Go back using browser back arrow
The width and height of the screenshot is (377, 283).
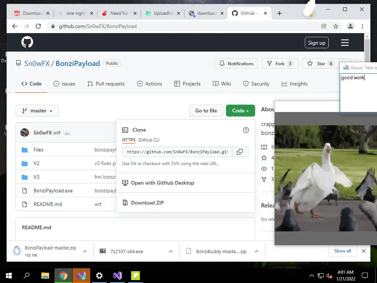pyautogui.click(x=15, y=26)
